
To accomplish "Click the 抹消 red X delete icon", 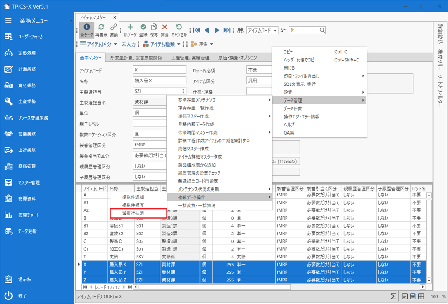I will 165,28.
